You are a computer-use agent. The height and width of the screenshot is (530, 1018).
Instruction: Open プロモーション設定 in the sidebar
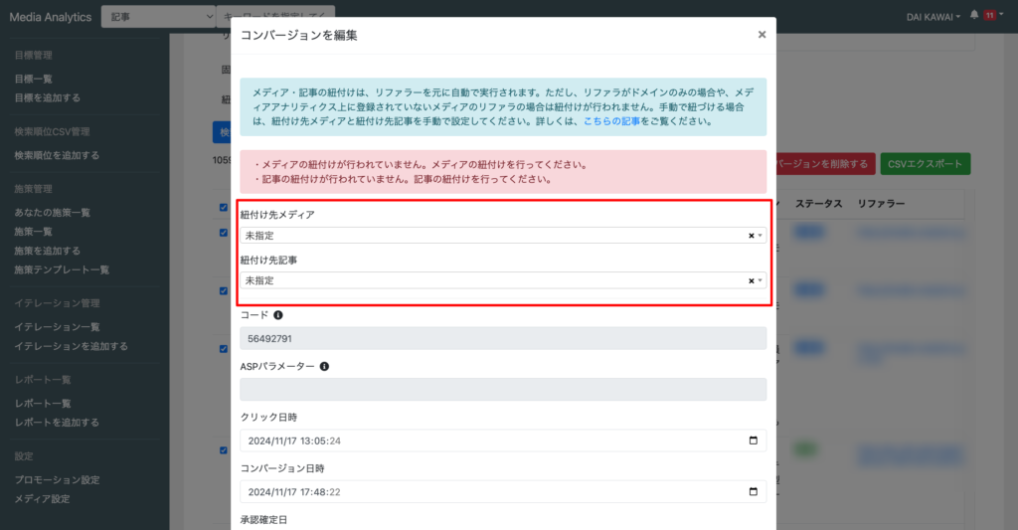57,480
